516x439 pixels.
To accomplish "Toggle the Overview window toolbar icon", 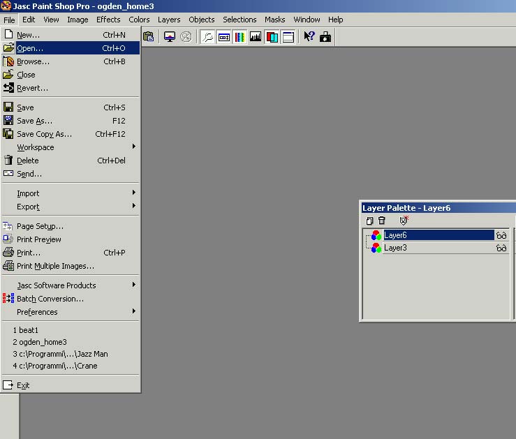I will (x=288, y=36).
